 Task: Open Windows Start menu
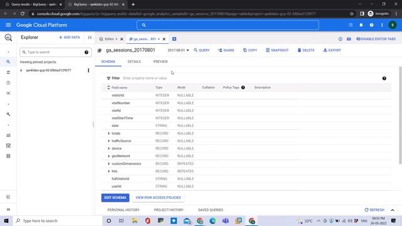6,220
